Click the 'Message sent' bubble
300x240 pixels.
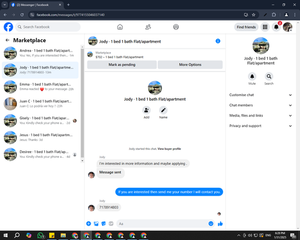coord(110,173)
